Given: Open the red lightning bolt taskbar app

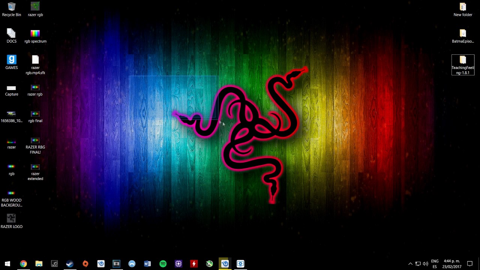Looking at the screenshot, I should 194,264.
